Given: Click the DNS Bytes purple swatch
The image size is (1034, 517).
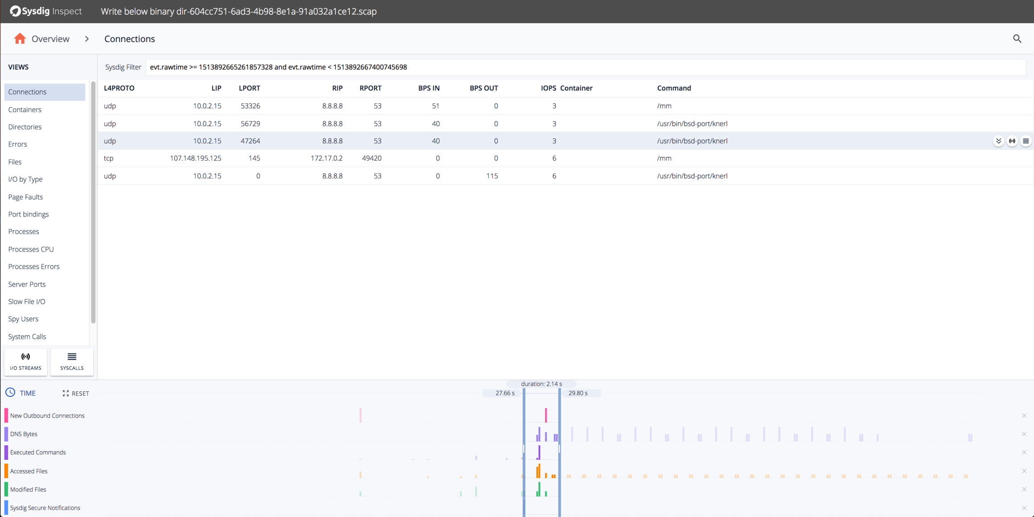Looking at the screenshot, I should point(6,434).
